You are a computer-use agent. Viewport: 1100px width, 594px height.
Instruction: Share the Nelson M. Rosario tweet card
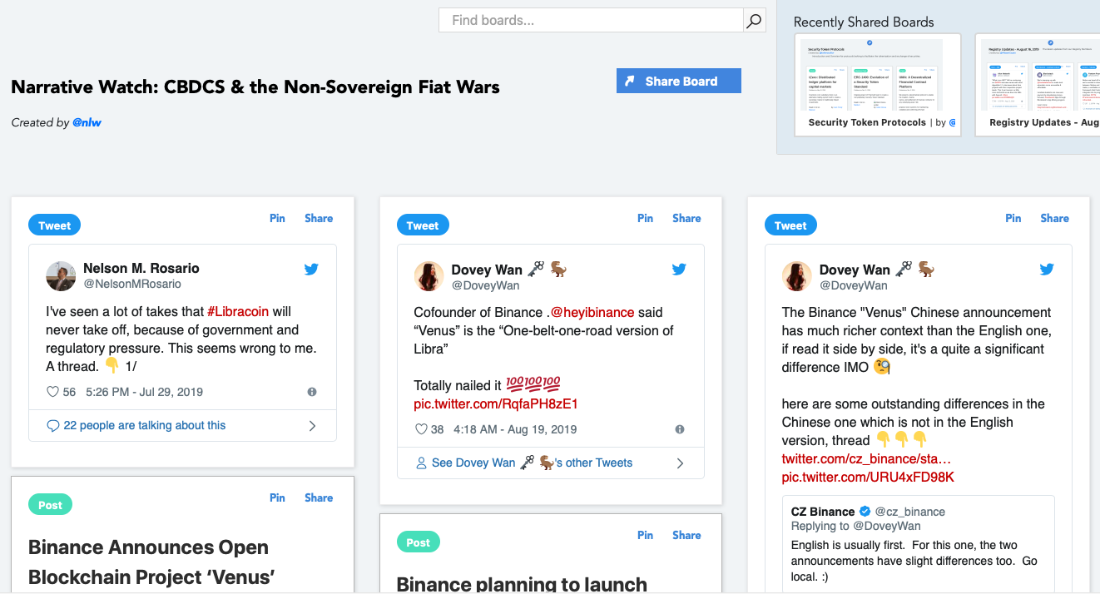[319, 218]
